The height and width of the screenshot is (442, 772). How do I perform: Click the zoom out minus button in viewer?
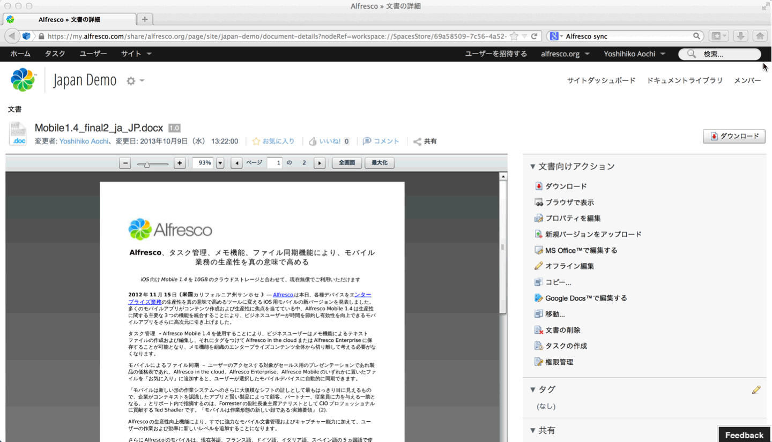125,163
